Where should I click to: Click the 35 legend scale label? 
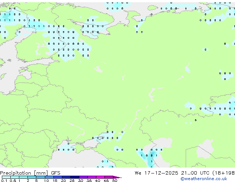click(x=89, y=181)
